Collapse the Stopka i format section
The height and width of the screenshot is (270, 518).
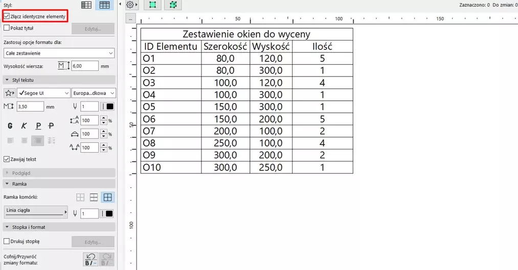click(7, 227)
